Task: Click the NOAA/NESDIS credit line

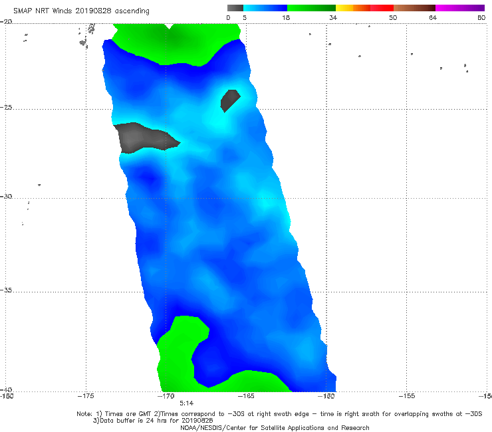Action: click(275, 427)
